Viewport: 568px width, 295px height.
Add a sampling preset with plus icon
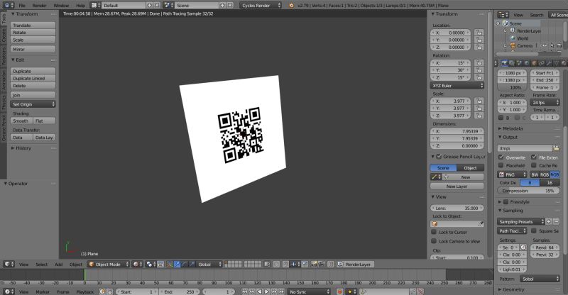click(x=549, y=221)
